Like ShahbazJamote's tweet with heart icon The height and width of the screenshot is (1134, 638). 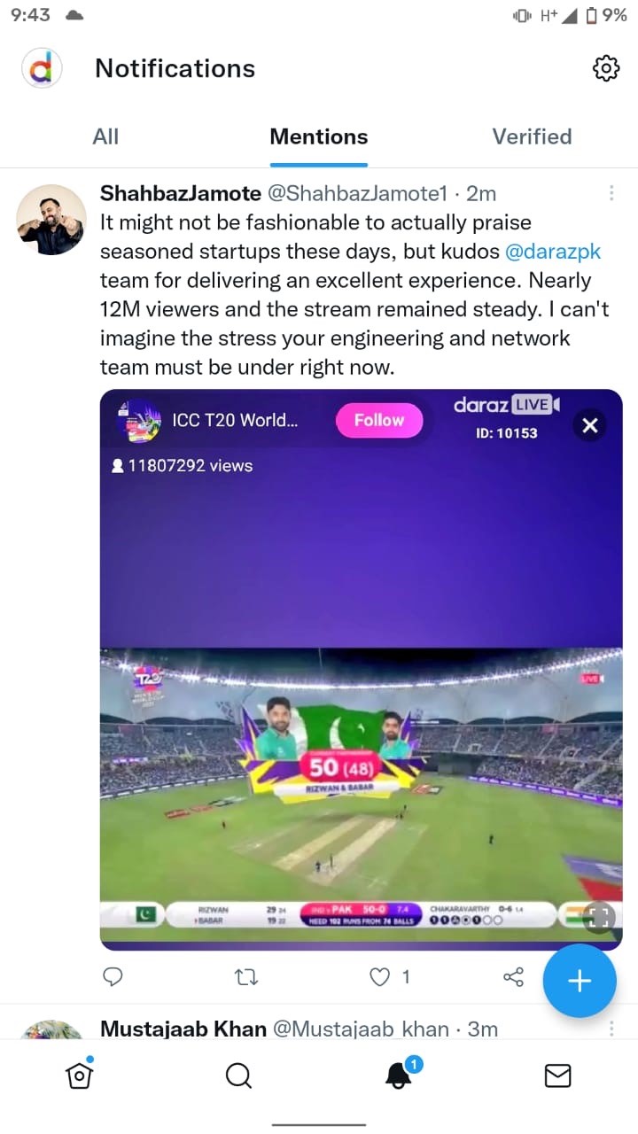coord(379,977)
